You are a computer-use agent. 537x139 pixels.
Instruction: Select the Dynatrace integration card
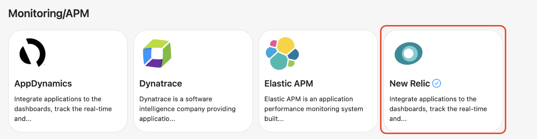click(x=193, y=81)
